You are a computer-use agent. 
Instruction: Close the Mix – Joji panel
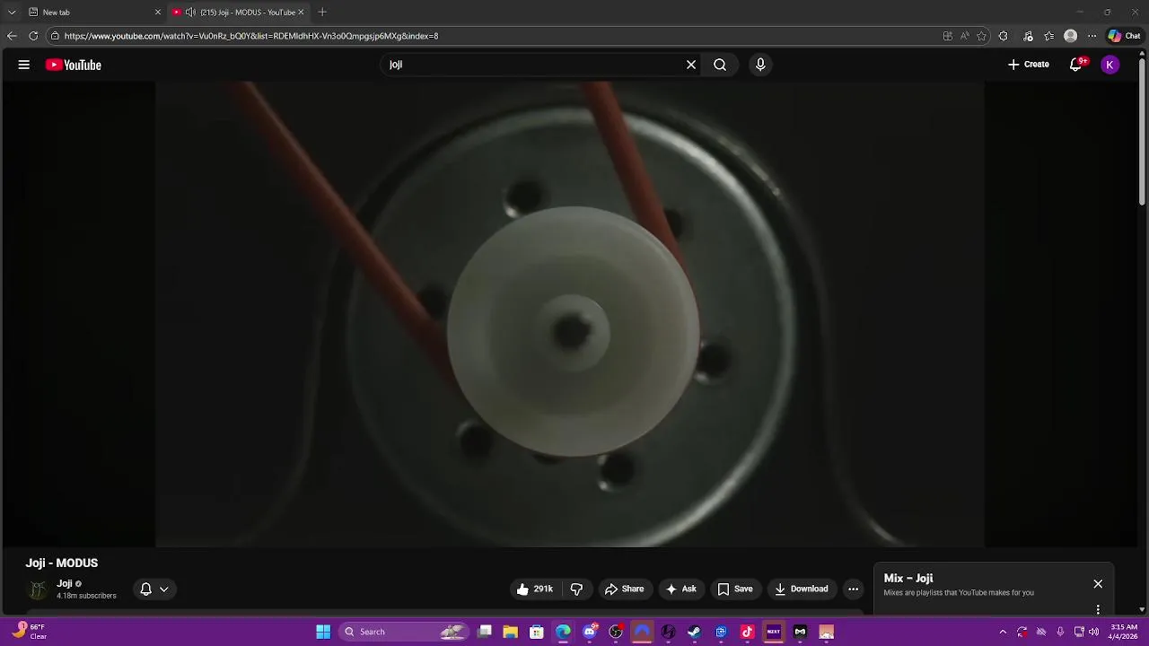(x=1098, y=584)
